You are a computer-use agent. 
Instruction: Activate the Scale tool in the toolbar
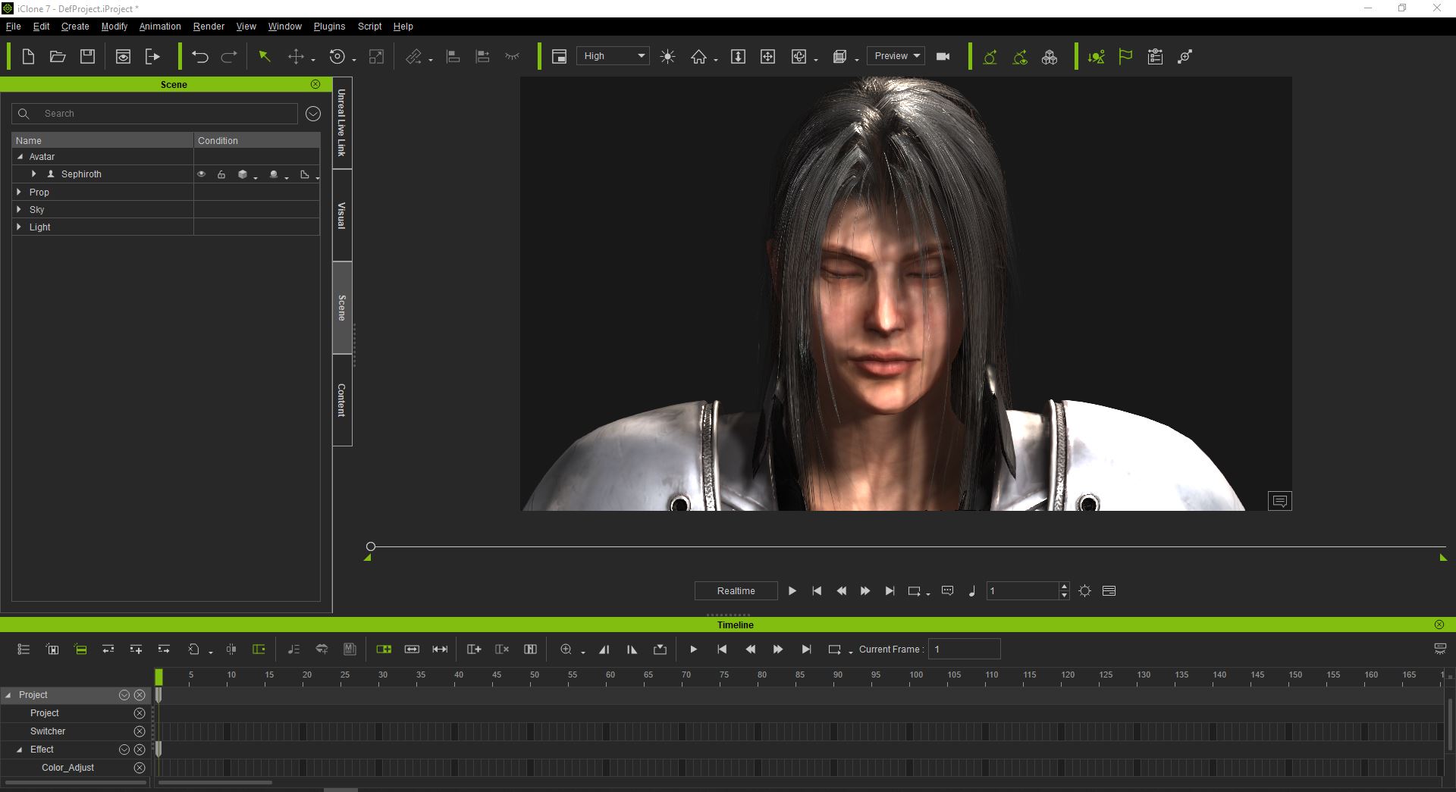click(376, 57)
